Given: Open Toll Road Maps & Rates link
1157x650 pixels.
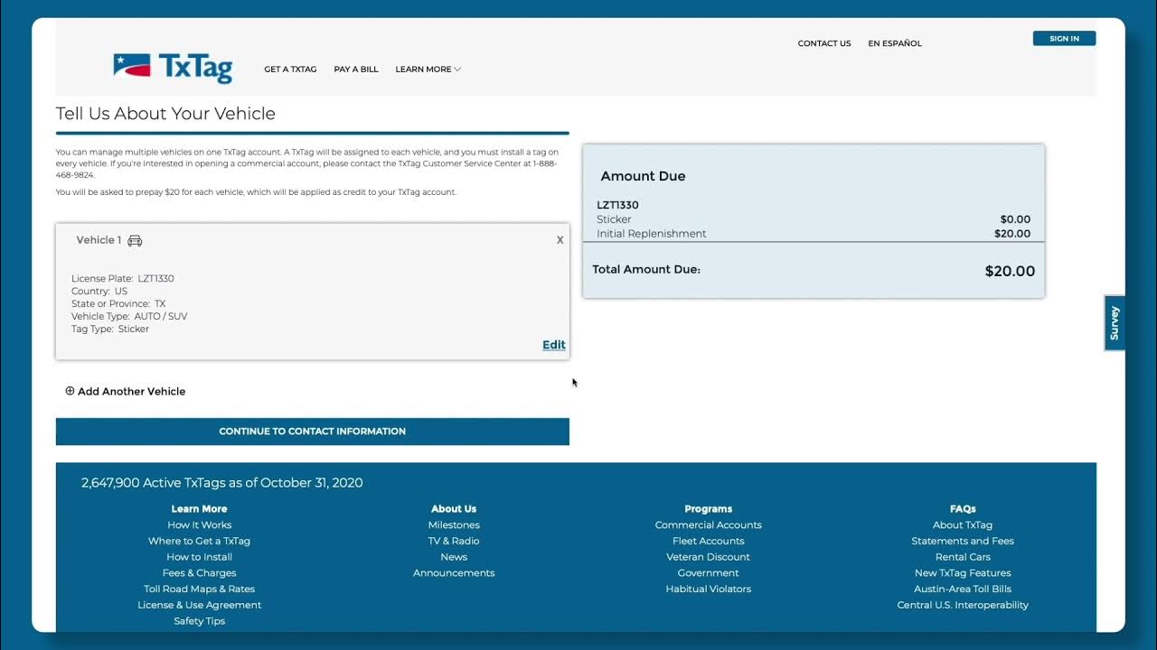Looking at the screenshot, I should (200, 590).
